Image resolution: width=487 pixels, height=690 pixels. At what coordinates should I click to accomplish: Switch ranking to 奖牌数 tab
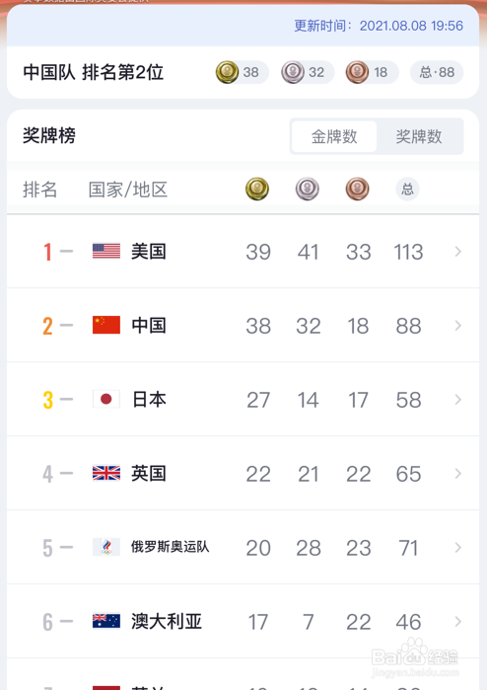(419, 136)
